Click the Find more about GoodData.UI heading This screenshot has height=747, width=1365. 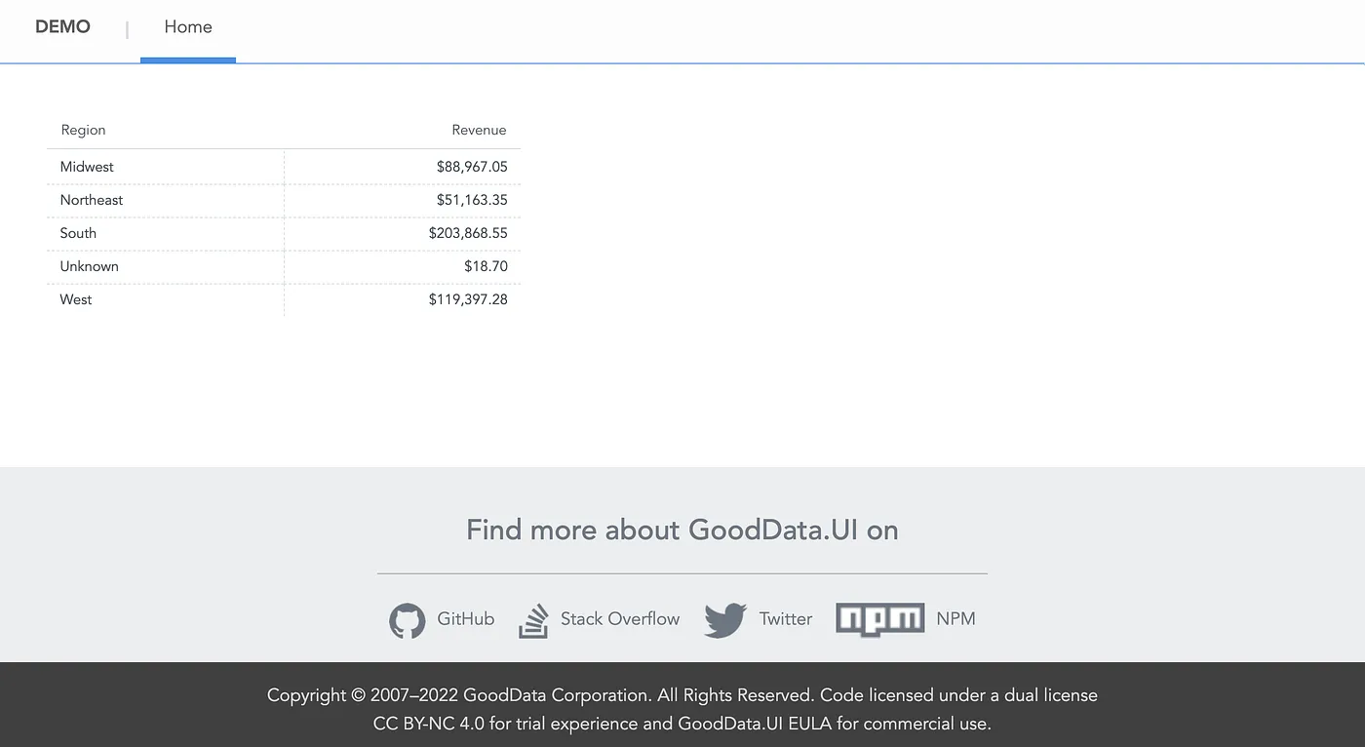coord(682,530)
